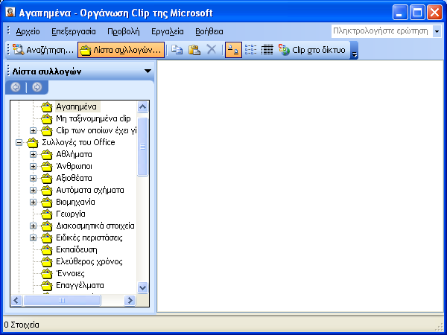Click the 0 Στοιχεία status text
Screen dimensions: 447x335
(22, 325)
